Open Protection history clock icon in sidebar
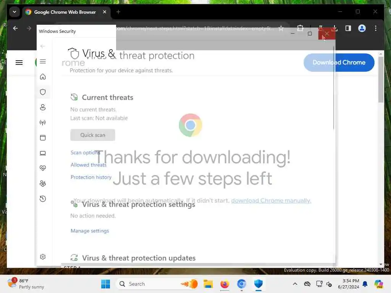Screen dimensions: 391x293 43,198
